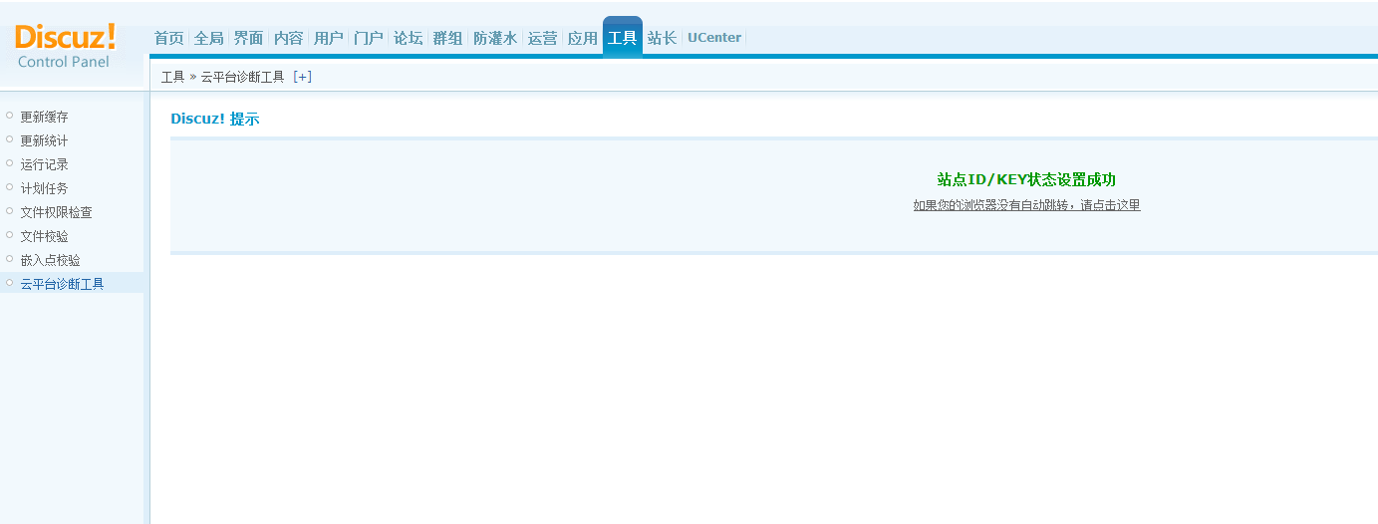Click the 工具 » 云平台诊断工具 breadcrumb text
1378x524 pixels.
point(223,77)
